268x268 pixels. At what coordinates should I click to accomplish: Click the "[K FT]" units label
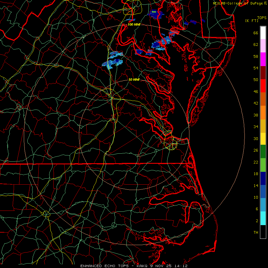tap(252, 21)
